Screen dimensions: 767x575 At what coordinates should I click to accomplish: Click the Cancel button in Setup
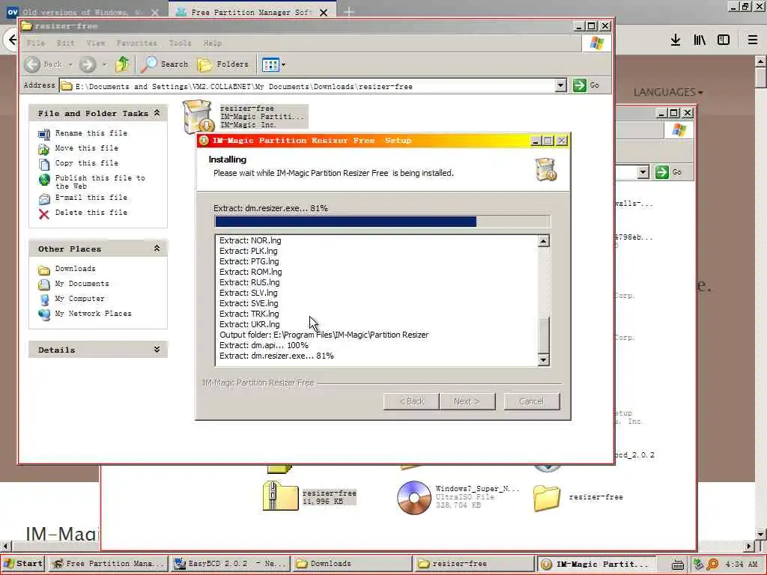[531, 401]
